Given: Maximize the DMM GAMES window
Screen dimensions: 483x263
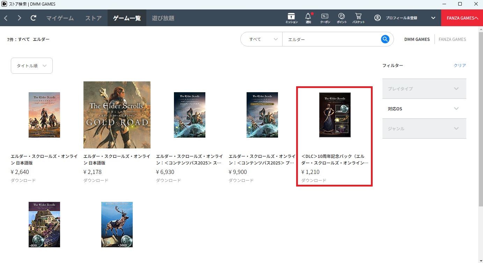Looking at the screenshot, I should coord(460,4).
